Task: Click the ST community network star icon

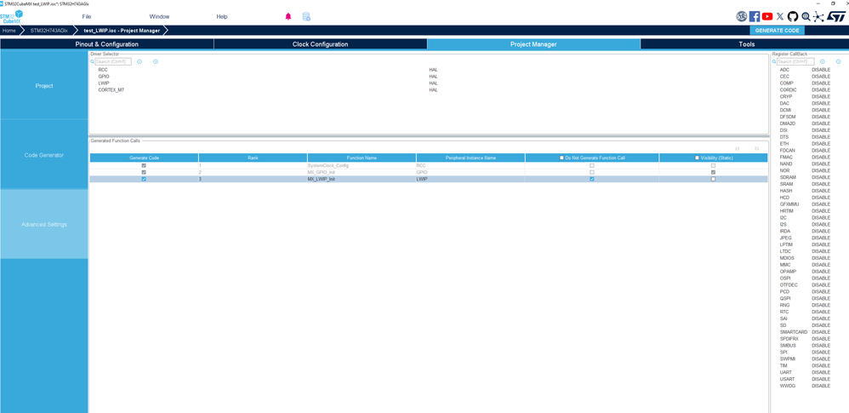Action: pyautogui.click(x=818, y=17)
